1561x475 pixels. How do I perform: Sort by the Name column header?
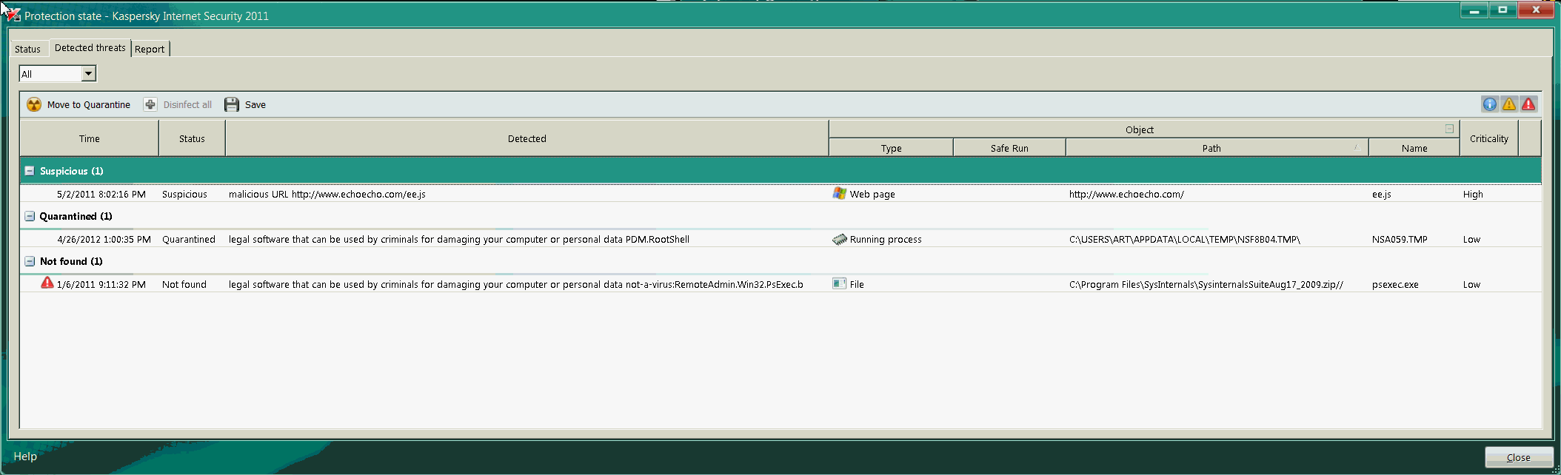(1414, 148)
